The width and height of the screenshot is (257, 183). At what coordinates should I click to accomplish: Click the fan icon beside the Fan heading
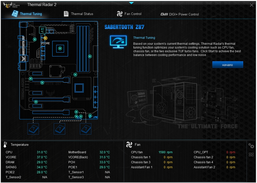click(x=129, y=144)
